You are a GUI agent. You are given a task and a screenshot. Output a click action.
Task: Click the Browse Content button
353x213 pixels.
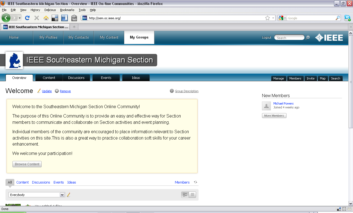point(27,164)
